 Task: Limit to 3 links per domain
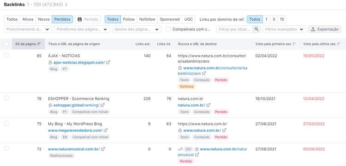pyautogui.click(x=274, y=19)
